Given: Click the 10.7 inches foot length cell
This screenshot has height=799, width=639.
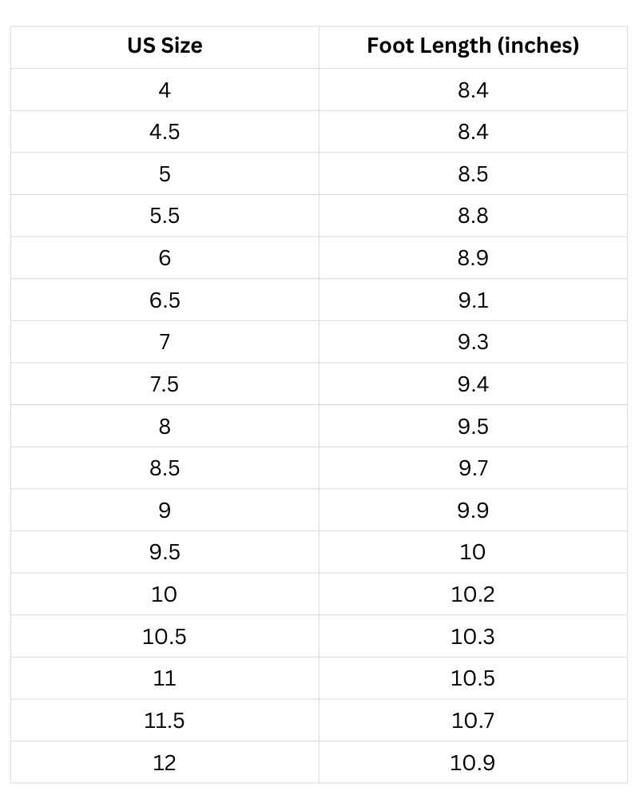Looking at the screenshot, I should [x=473, y=720].
